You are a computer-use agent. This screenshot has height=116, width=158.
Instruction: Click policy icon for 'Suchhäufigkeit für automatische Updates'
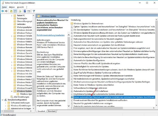tap(72, 66)
